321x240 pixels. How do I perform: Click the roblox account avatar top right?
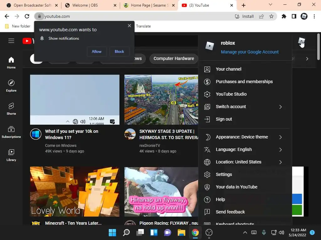[302, 41]
